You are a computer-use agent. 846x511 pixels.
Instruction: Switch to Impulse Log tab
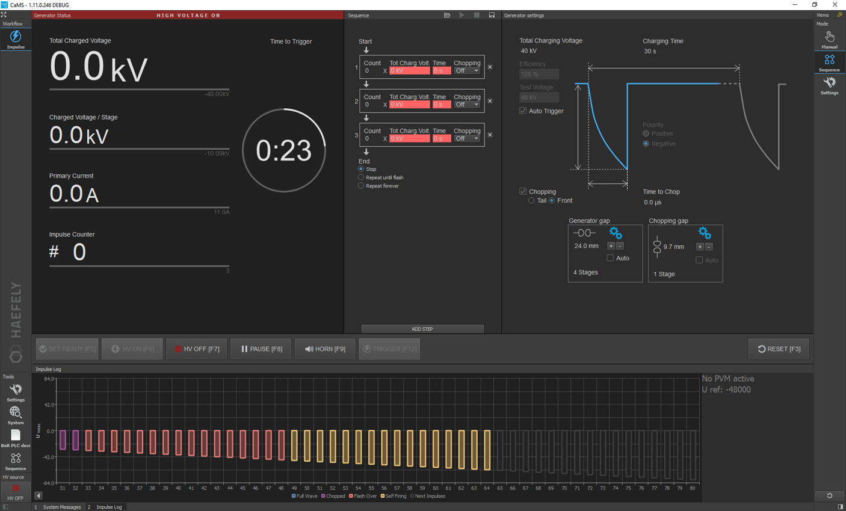(109, 507)
